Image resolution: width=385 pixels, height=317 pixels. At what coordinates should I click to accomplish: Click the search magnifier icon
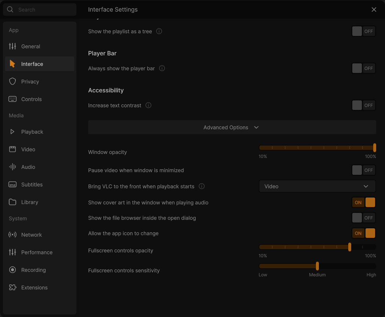[10, 10]
